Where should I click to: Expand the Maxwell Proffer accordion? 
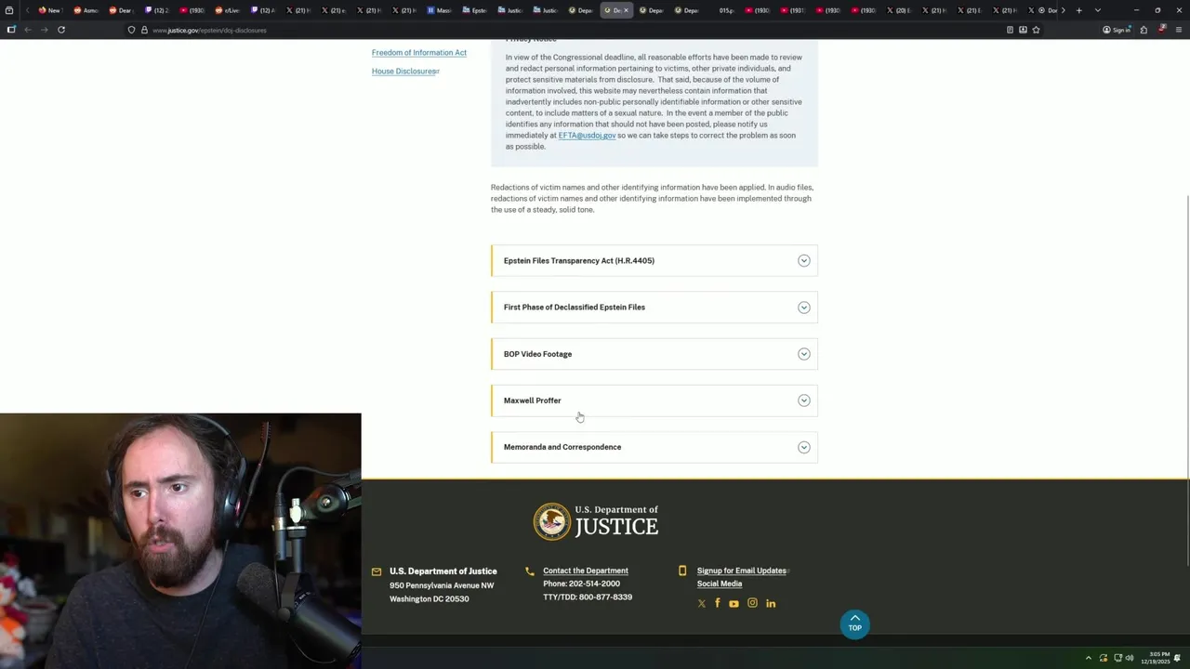coord(654,400)
